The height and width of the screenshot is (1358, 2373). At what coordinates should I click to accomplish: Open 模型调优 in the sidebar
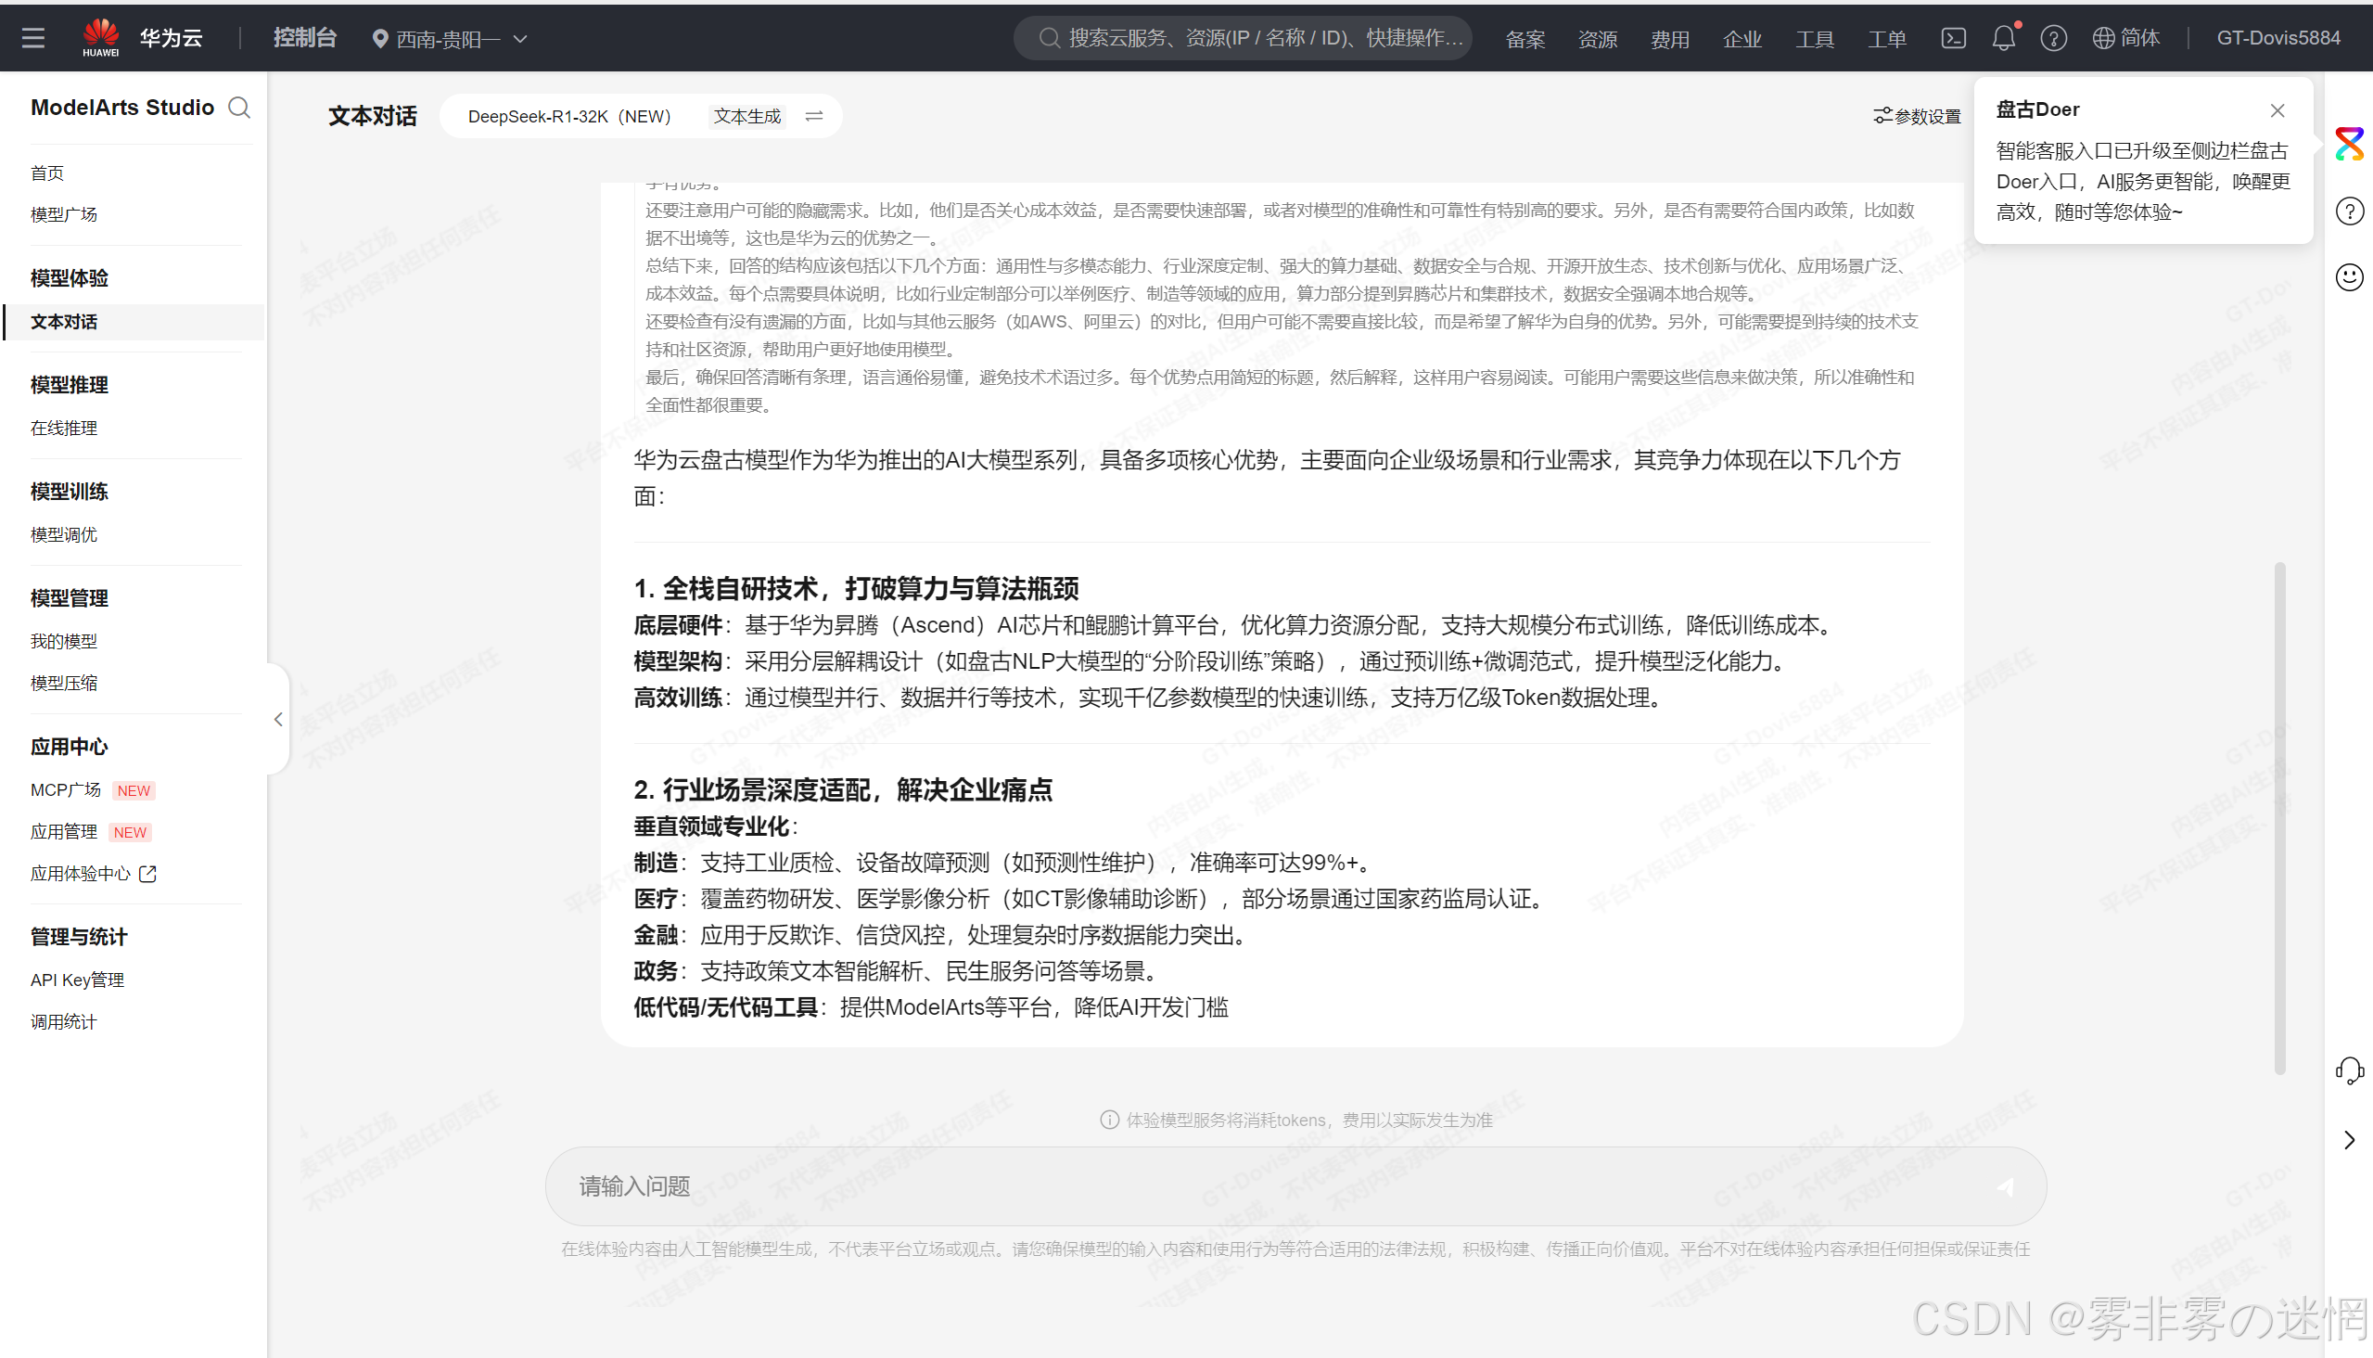pos(63,534)
